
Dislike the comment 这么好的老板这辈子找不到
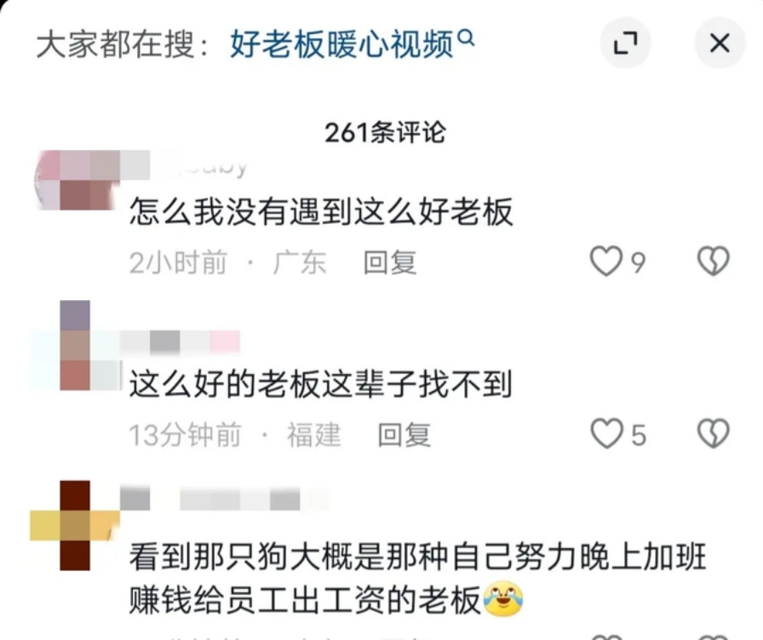coord(714,434)
